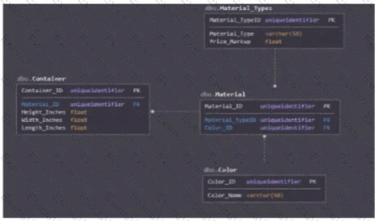
Task: Select the Width_Inches column
Action: point(54,120)
